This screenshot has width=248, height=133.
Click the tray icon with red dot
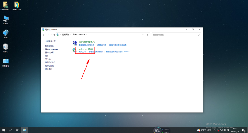click(x=218, y=130)
